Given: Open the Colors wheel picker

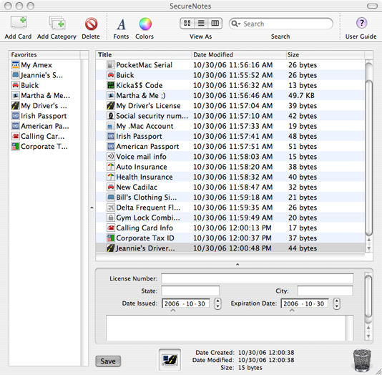Looking at the screenshot, I should pos(145,24).
